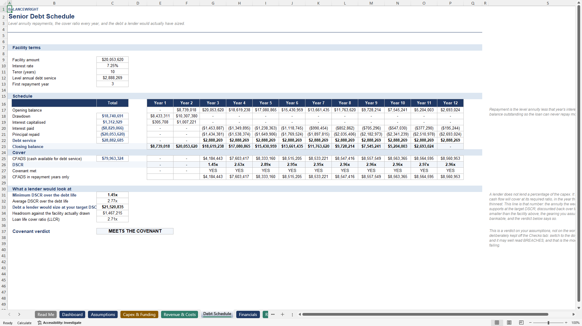The height and width of the screenshot is (326, 582).
Task: Select the Principal repaid total ($20,053,620)
Action: [x=113, y=134]
